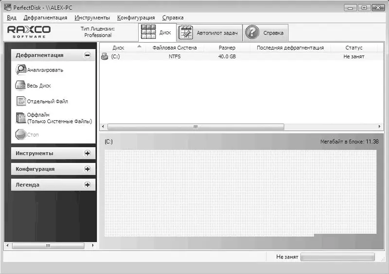This screenshot has height=274, width=389.
Task: Click the disabled Стоп label
Action: pos(33,135)
